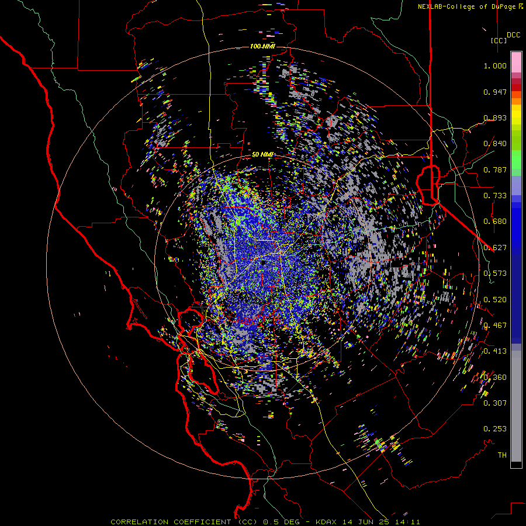Pick the bright yellow segment of color bar

click(516, 115)
